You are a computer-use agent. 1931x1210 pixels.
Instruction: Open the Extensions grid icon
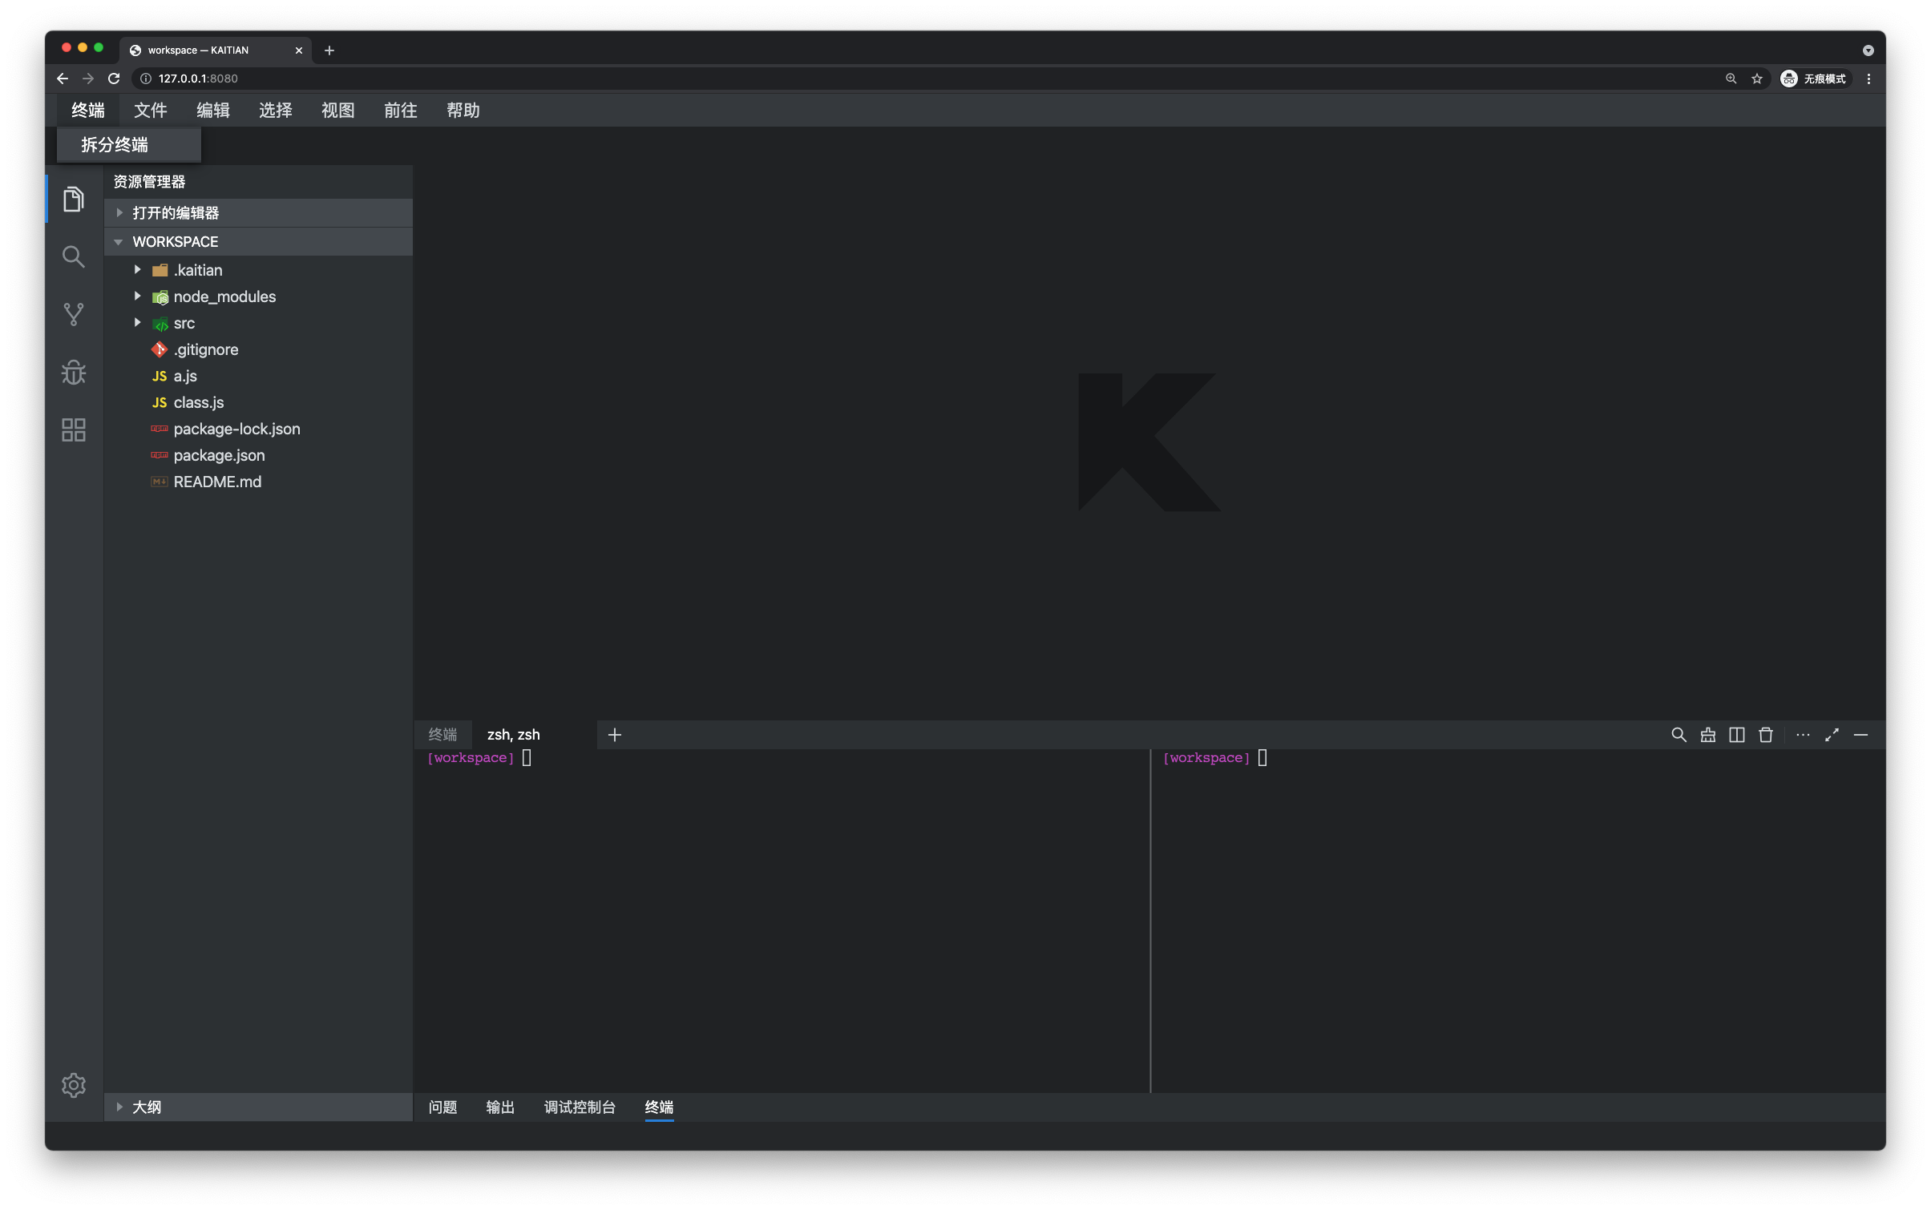click(73, 430)
